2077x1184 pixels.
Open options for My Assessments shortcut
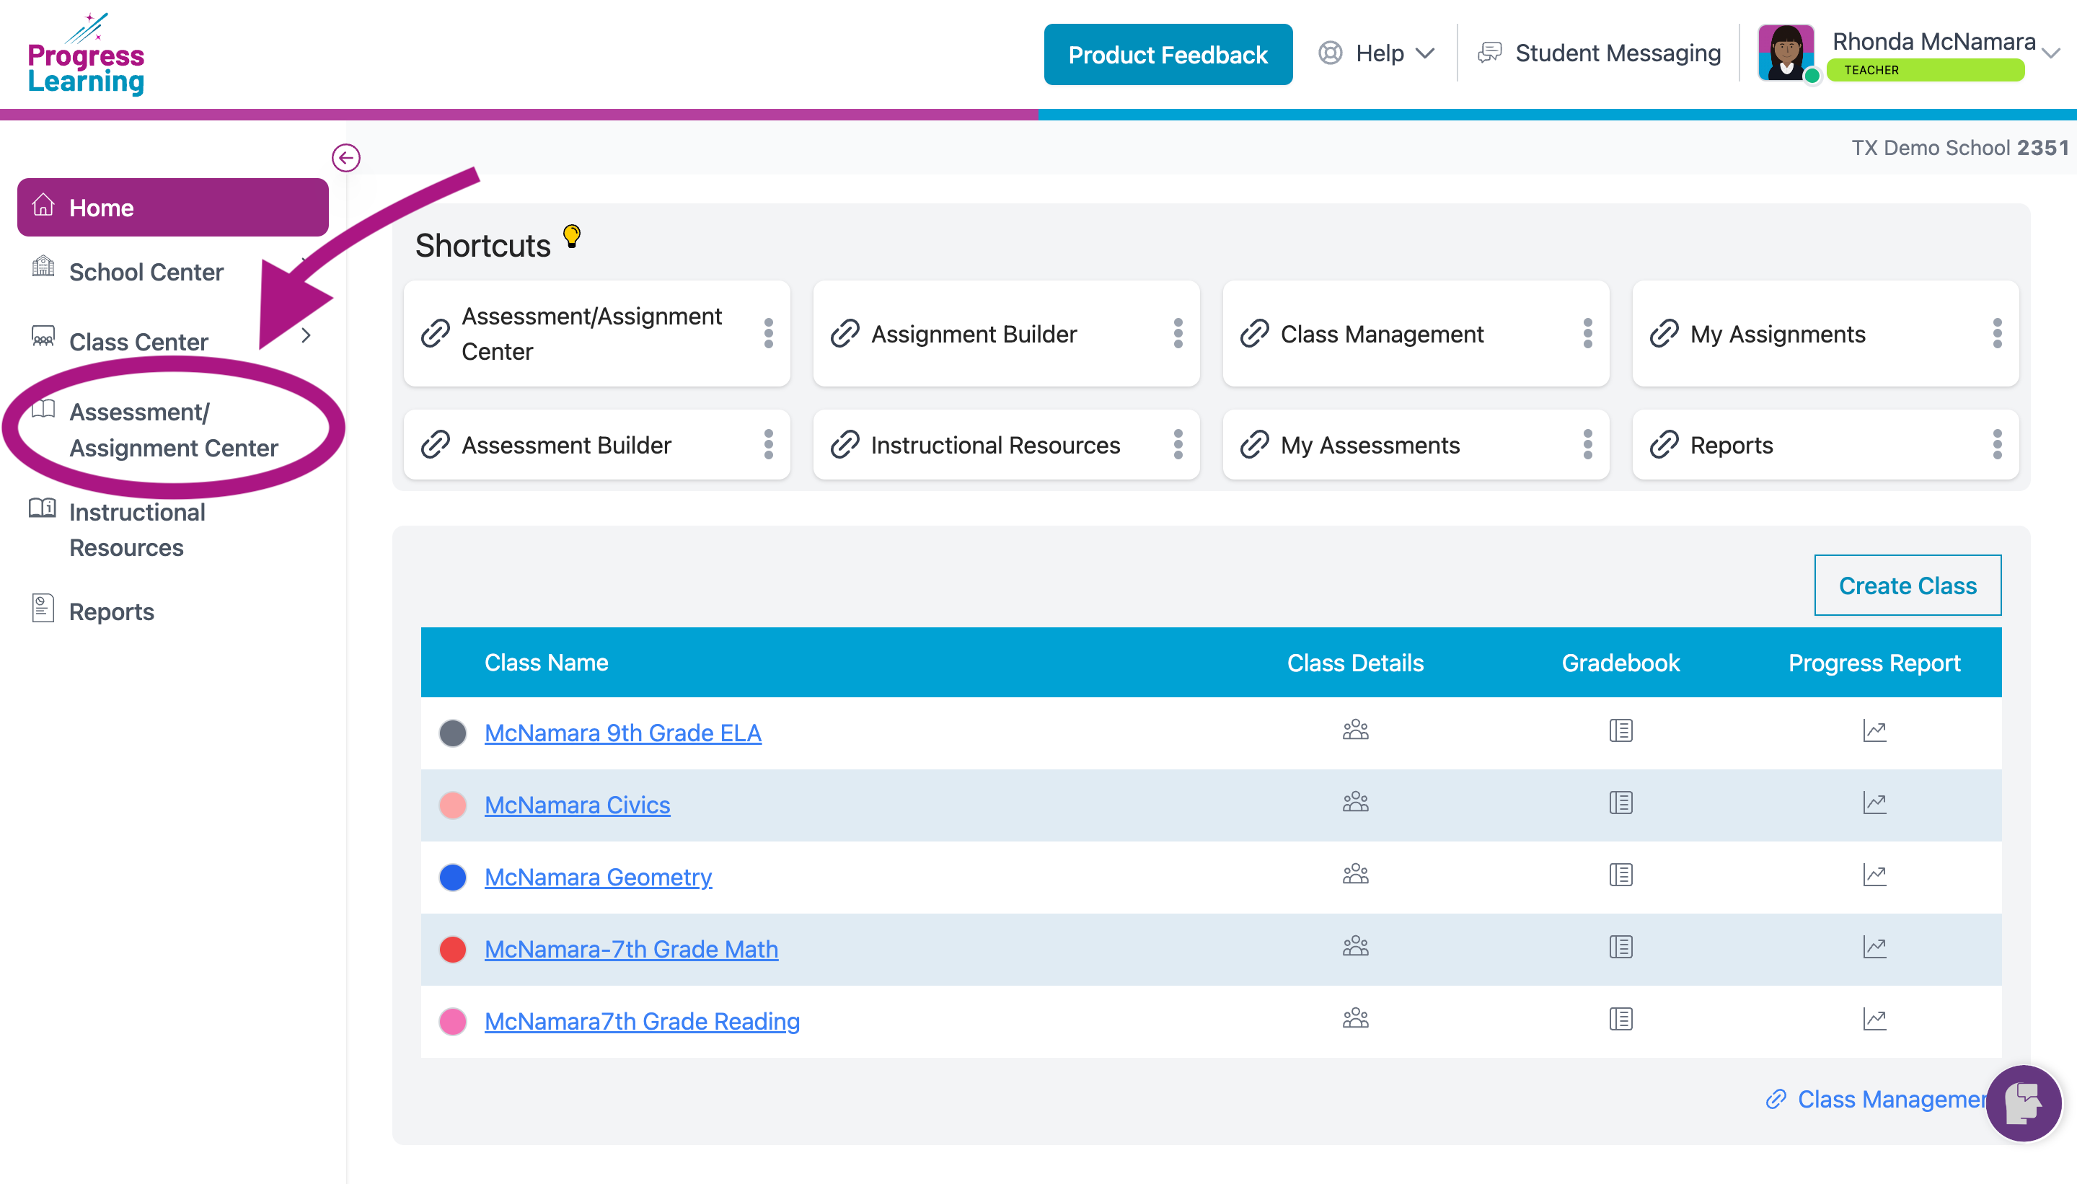(1587, 445)
